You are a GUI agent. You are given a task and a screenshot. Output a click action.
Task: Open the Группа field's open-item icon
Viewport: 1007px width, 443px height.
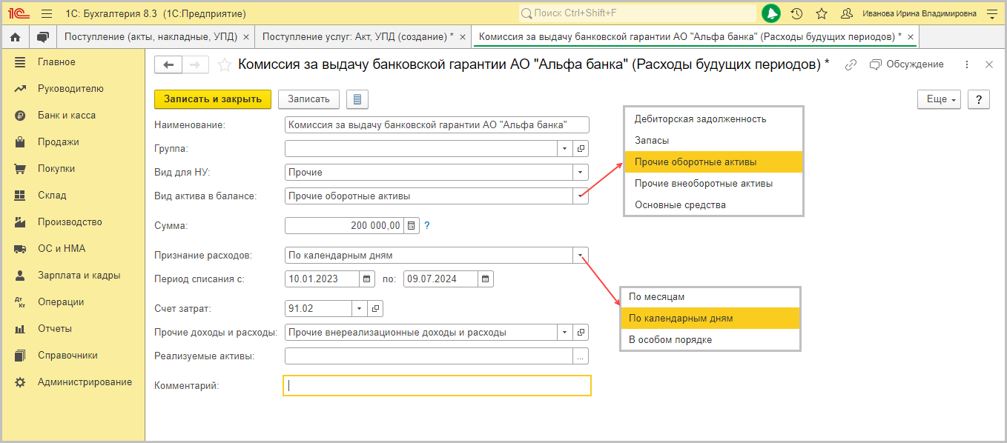click(x=581, y=149)
